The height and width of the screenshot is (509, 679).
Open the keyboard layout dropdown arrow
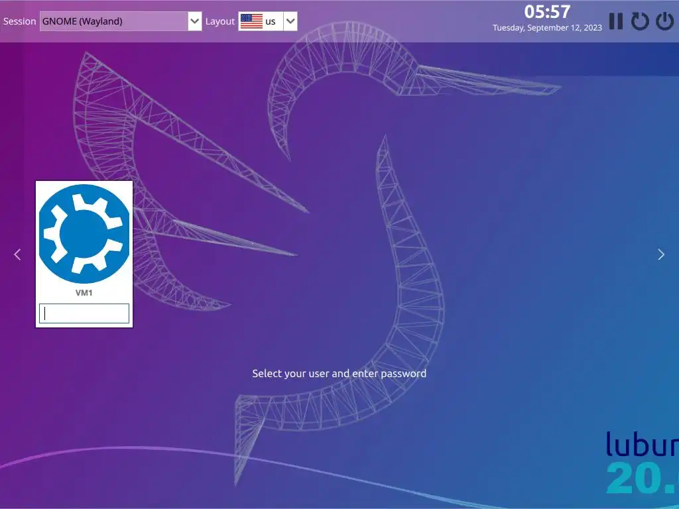(x=290, y=21)
